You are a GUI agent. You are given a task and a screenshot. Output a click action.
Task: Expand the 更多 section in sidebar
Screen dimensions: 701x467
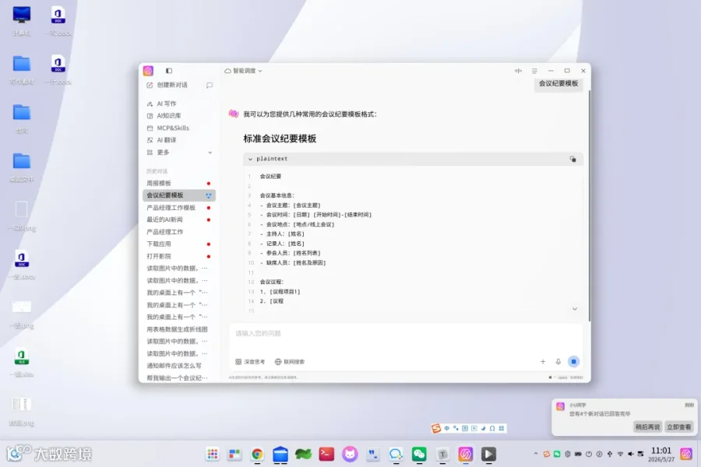pyautogui.click(x=179, y=153)
